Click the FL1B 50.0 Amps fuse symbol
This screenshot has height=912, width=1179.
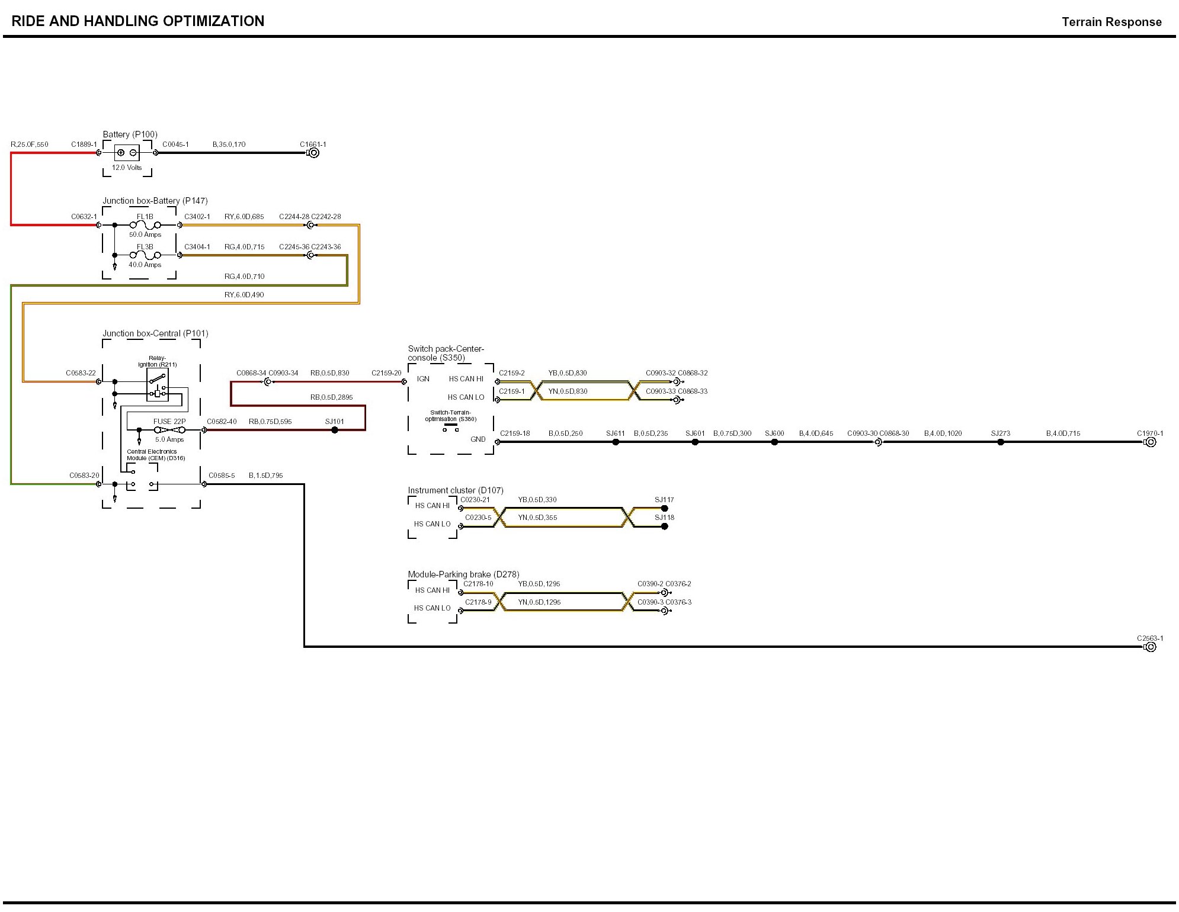(x=145, y=225)
